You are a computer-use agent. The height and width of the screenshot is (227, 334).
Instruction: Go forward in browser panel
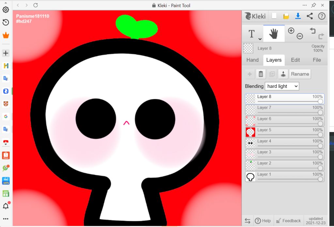click(x=27, y=5)
